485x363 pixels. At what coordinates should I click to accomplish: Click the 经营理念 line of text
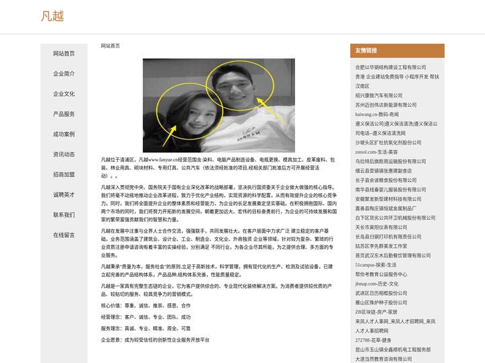(x=145, y=317)
